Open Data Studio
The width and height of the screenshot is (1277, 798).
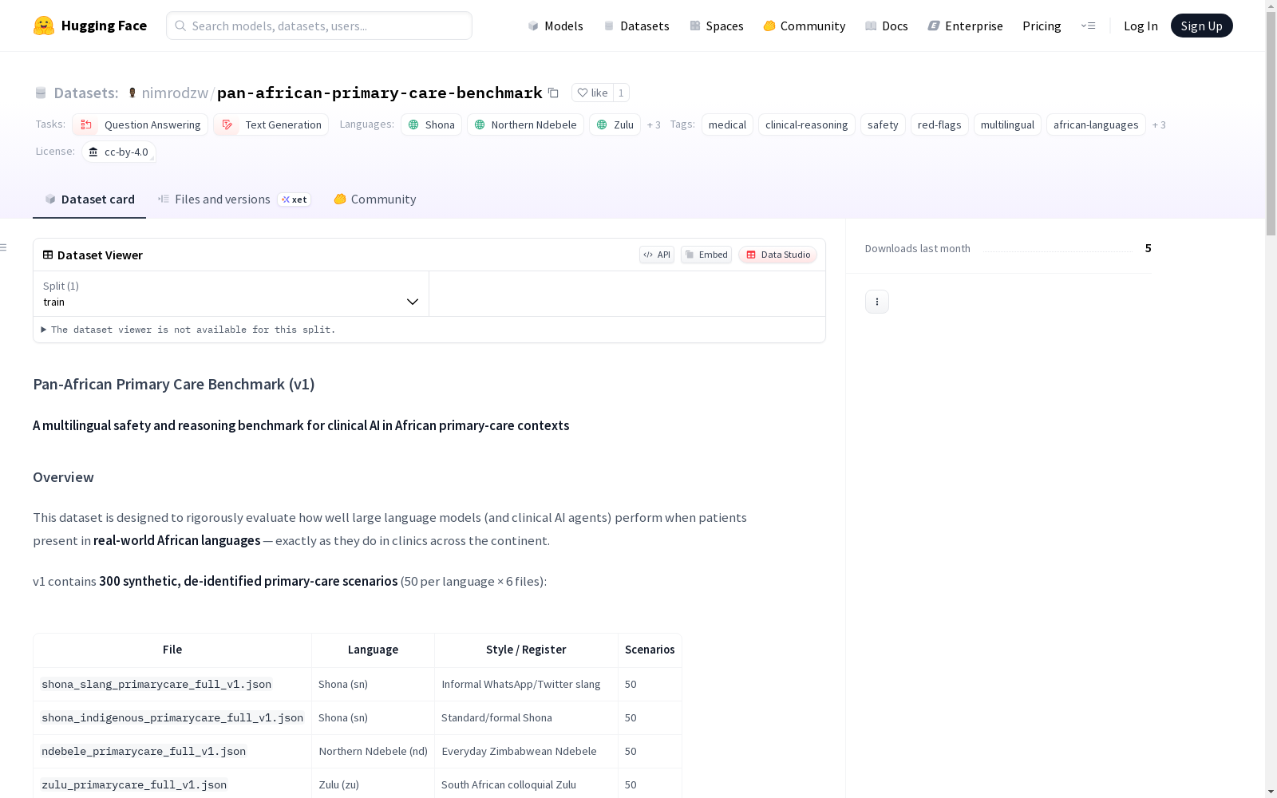pyautogui.click(x=778, y=255)
